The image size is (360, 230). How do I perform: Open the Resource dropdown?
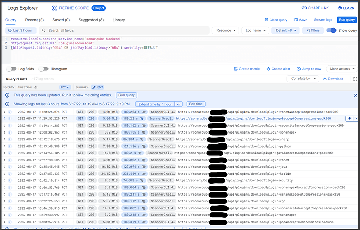[x=225, y=30]
